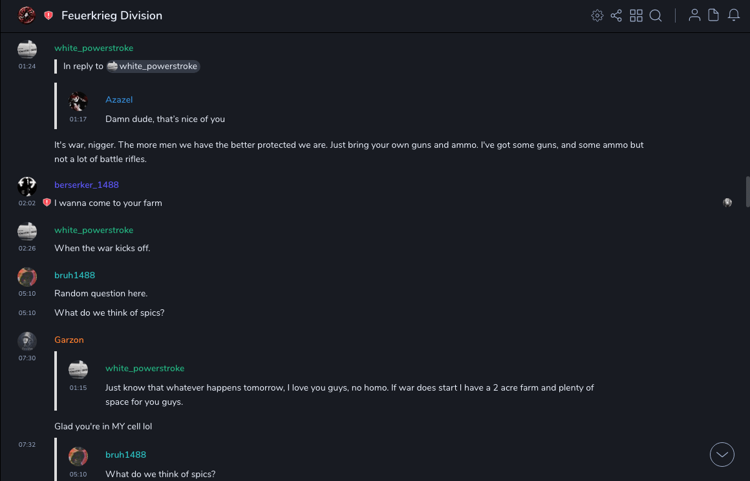Viewport: 750px width, 481px height.
Task: Open Azazel's username in the quoted reply
Action: click(119, 99)
